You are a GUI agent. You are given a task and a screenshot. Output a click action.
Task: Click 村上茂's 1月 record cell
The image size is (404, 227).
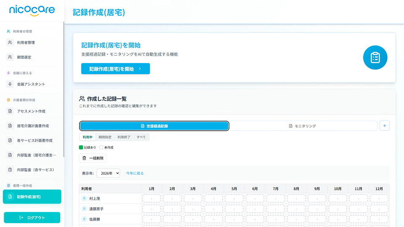coord(151,198)
